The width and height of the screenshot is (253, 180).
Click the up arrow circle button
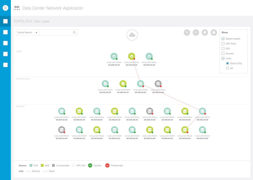click(x=214, y=32)
